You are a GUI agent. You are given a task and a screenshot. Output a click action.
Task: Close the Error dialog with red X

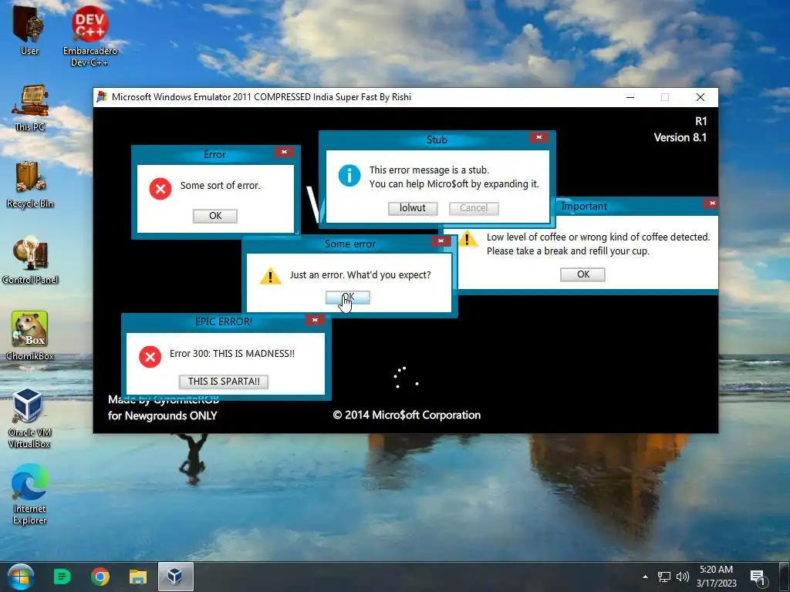click(284, 152)
